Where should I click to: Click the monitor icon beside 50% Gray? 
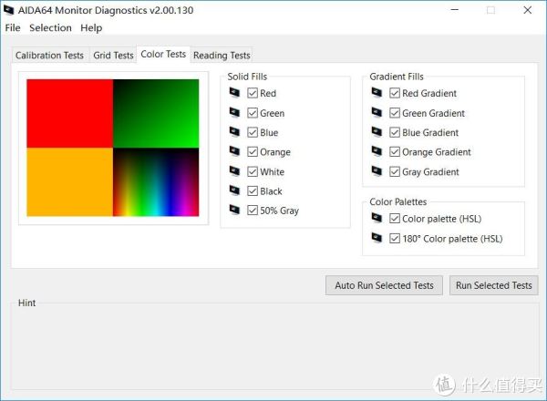pos(234,210)
